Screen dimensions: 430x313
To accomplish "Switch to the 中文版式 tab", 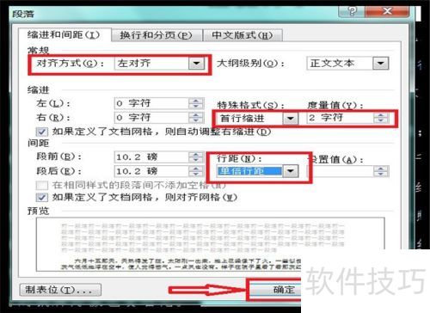I will coord(243,35).
